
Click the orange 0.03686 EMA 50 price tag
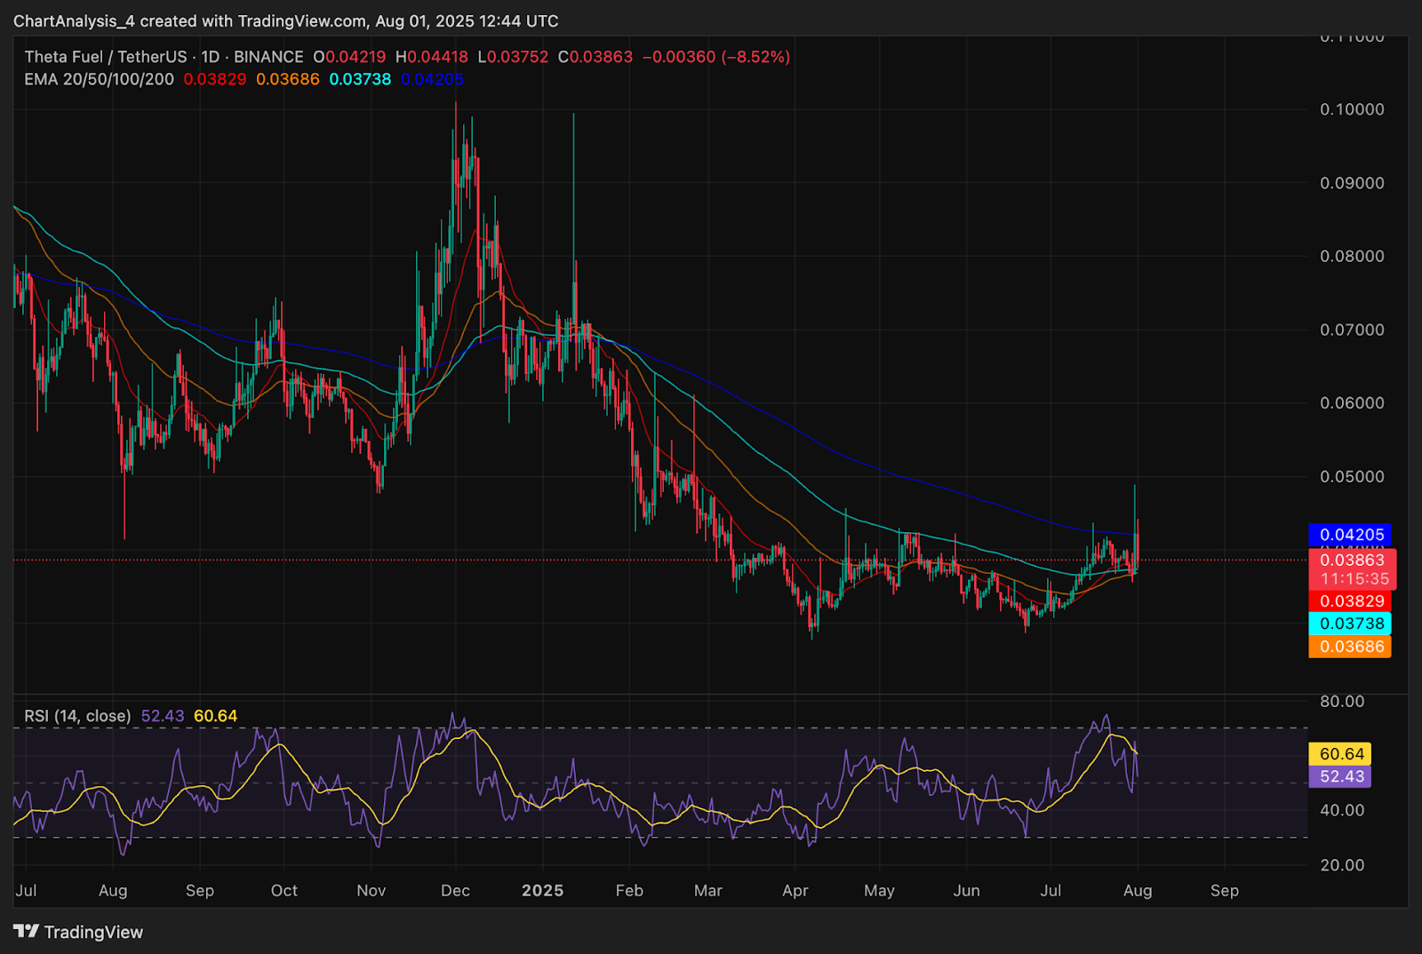pyautogui.click(x=1350, y=647)
